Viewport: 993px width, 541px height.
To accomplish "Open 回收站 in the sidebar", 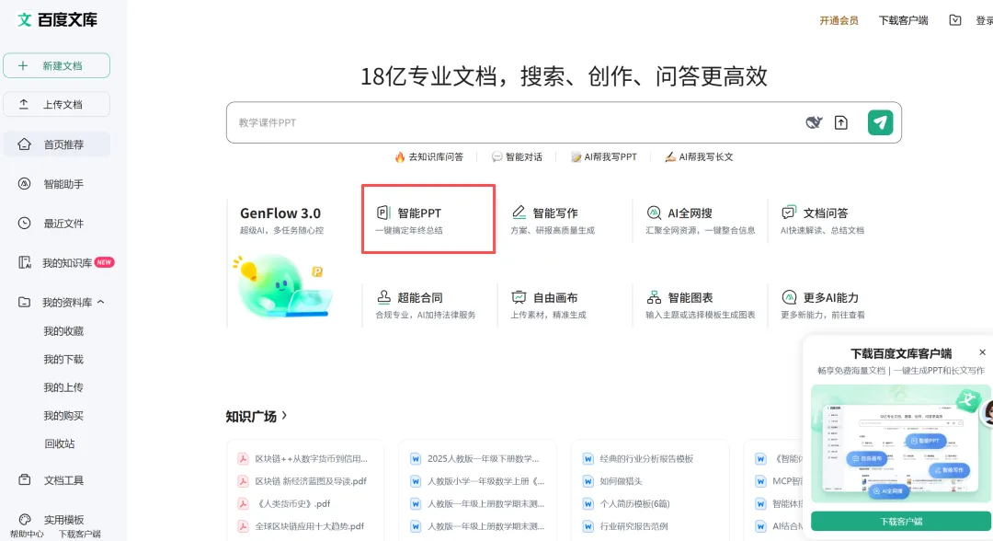I will [60, 443].
